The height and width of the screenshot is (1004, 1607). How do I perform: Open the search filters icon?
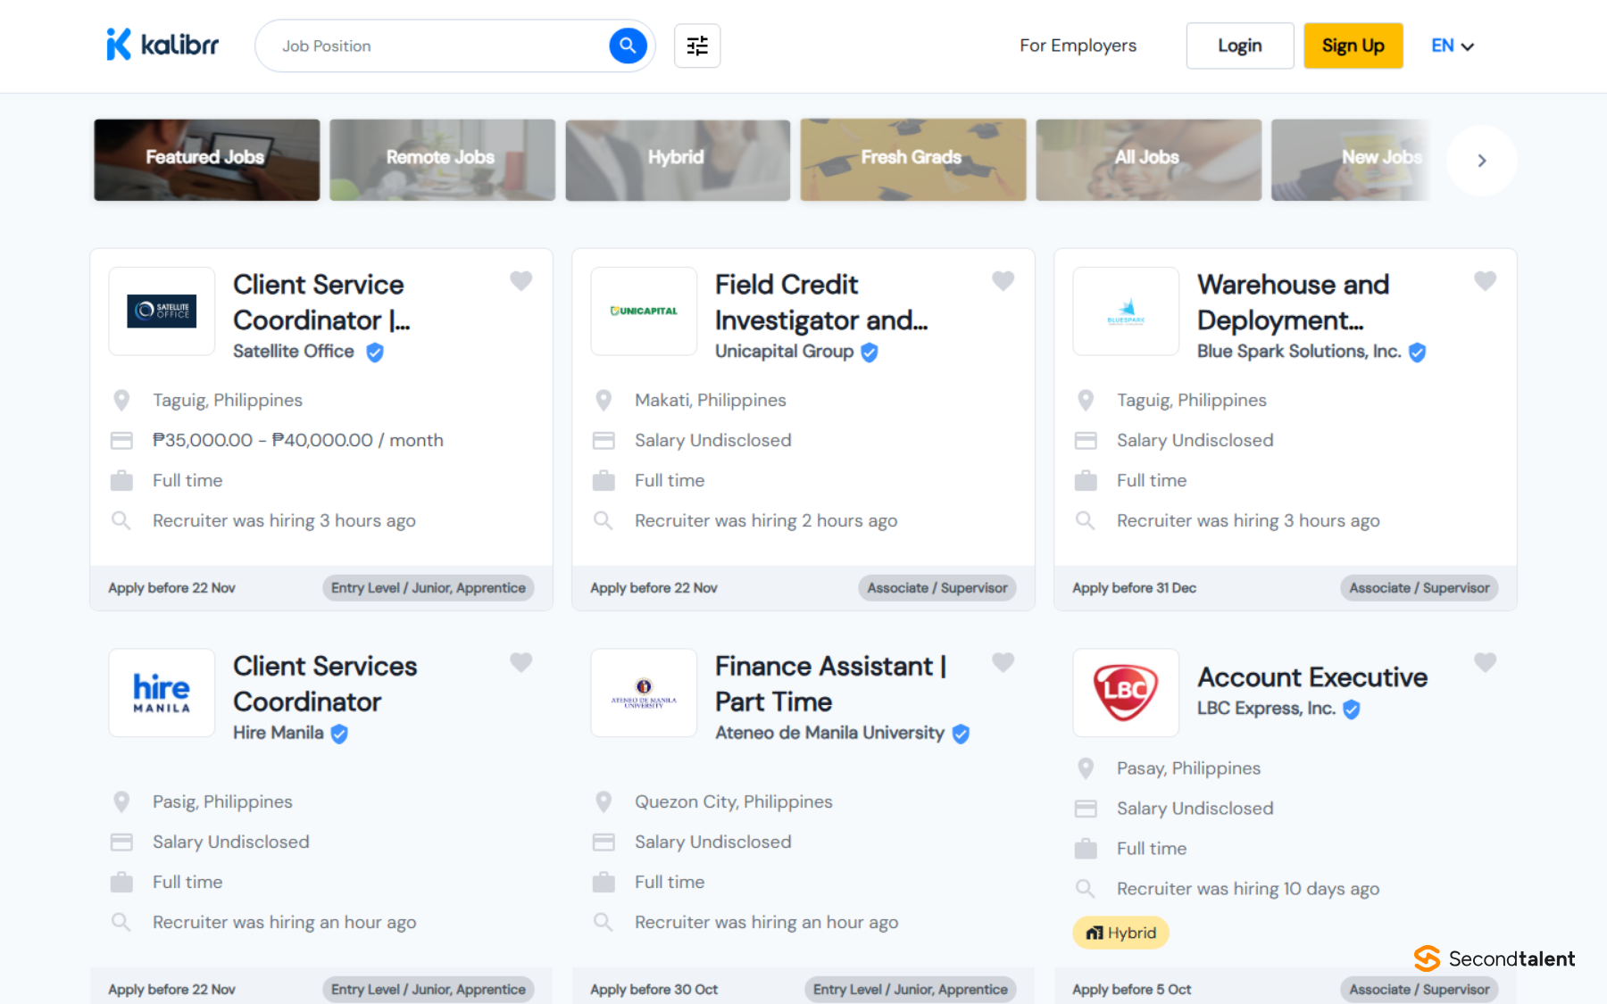pyautogui.click(x=697, y=46)
